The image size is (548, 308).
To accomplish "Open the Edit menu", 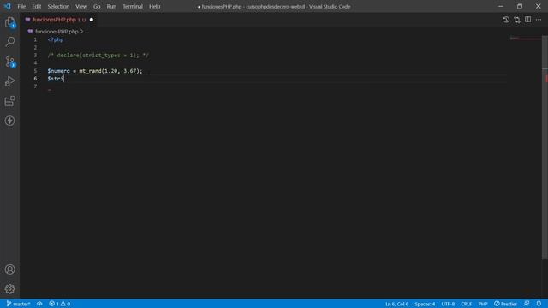I will (x=36, y=6).
